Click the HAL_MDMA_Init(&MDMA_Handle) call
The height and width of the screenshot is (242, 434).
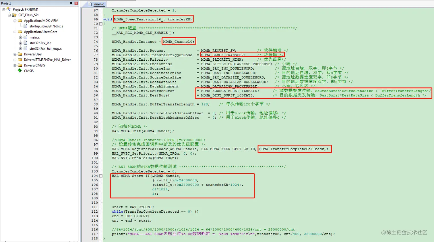point(143,131)
